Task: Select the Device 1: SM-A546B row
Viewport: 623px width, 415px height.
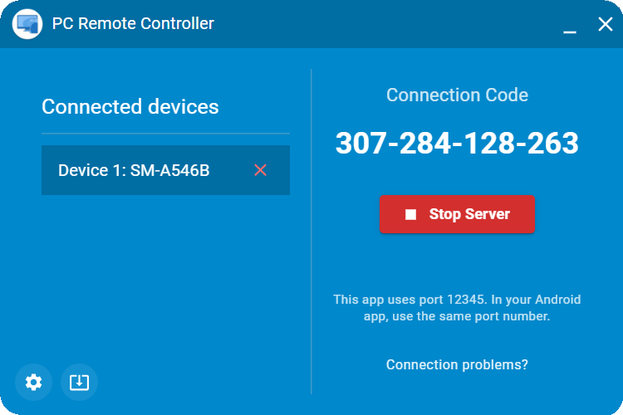Action: click(165, 170)
